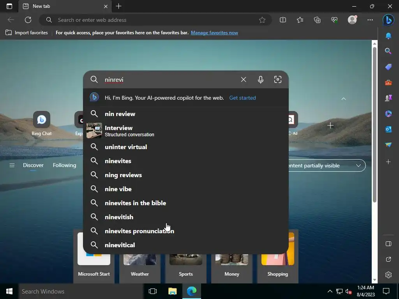Close the New tab tab

[x=106, y=6]
